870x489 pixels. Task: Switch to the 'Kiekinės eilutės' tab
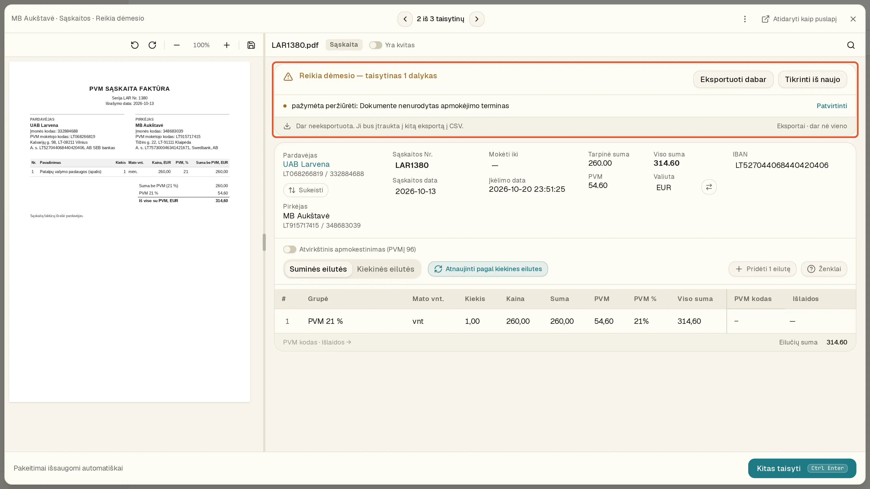pos(385,269)
